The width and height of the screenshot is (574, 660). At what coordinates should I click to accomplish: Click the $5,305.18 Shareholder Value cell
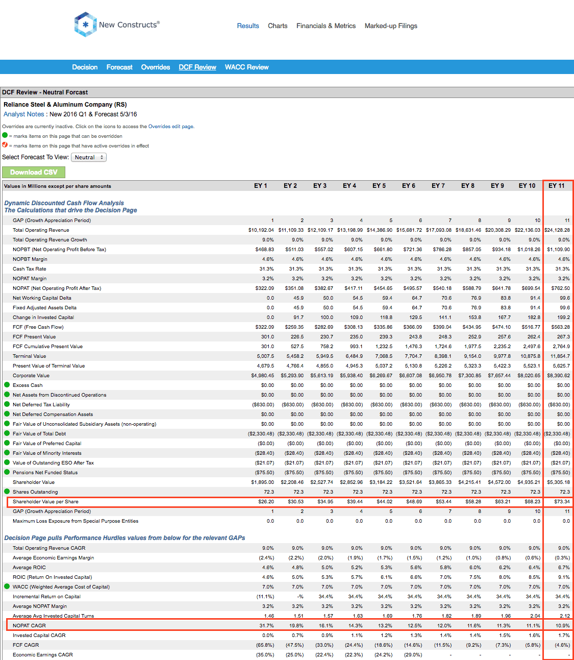tap(559, 482)
